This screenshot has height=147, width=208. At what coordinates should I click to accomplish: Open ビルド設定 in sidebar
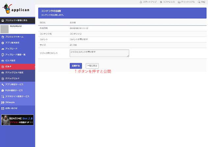pyautogui.click(x=17, y=61)
